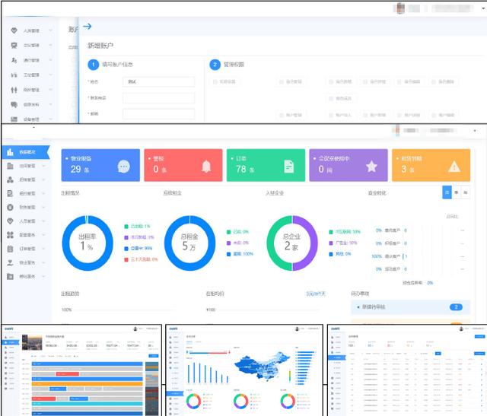The height and width of the screenshot is (416, 487).
Task: Click the bell icon on the red 0 card
Action: click(x=206, y=167)
